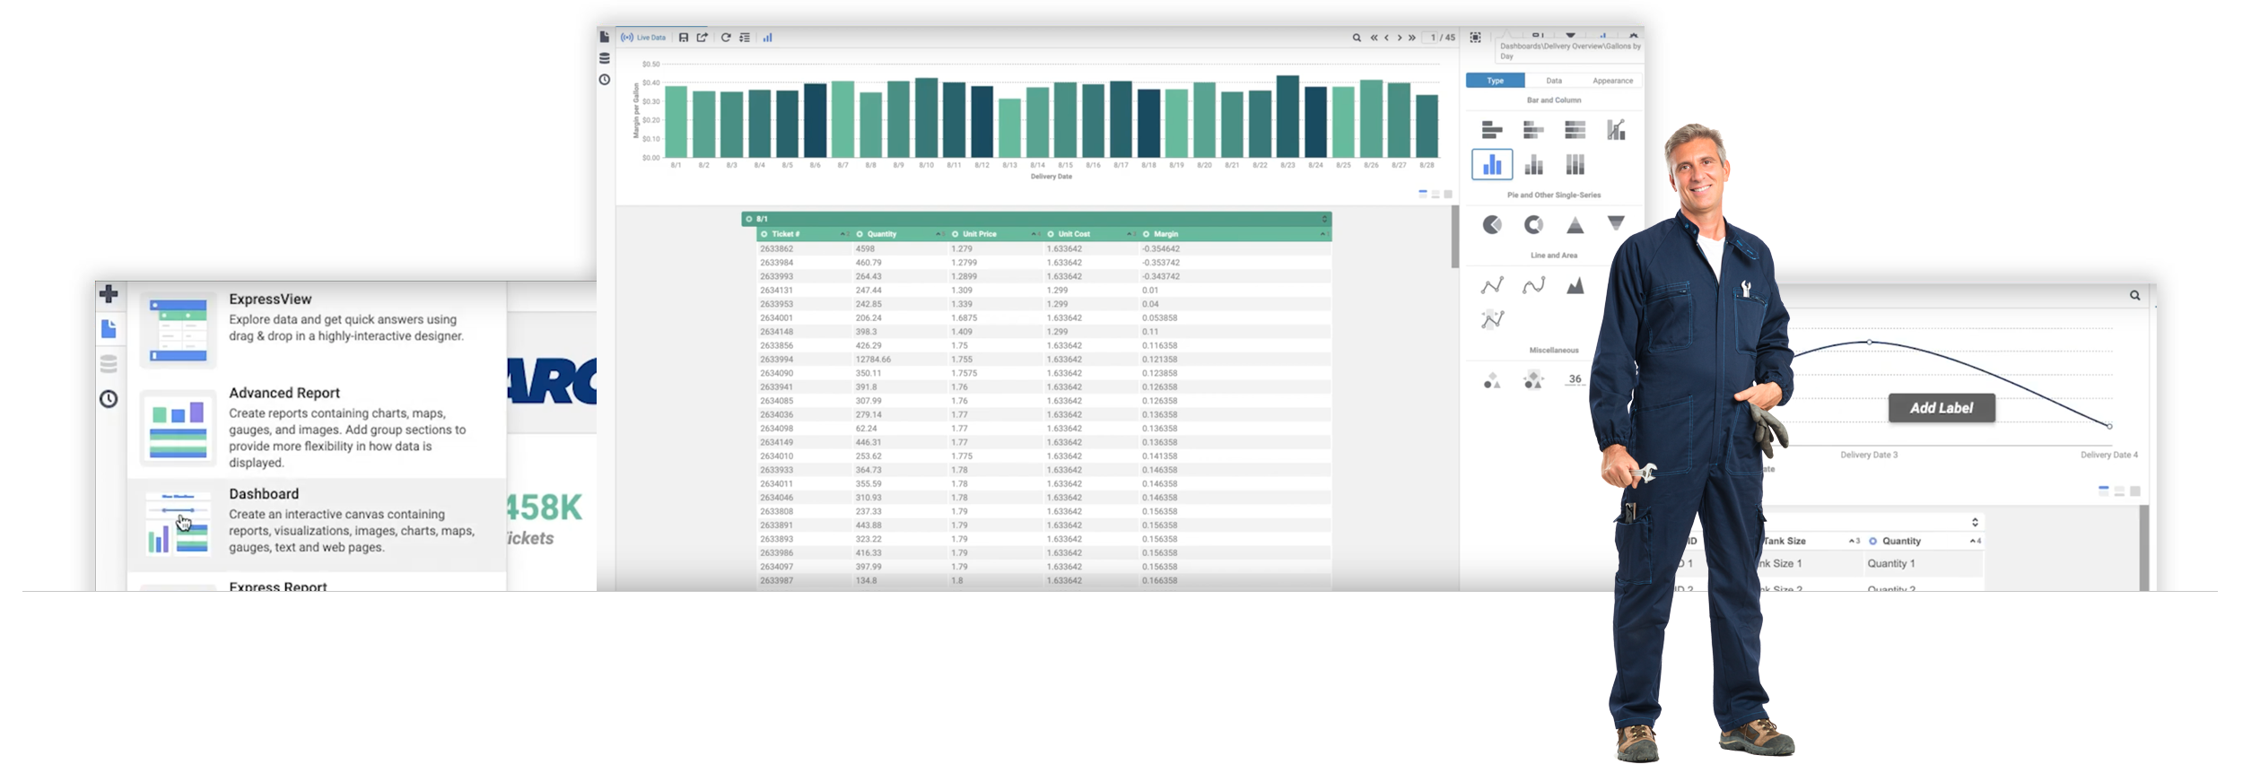Sort by the Unit Cost column header
2243x764 pixels.
pyautogui.click(x=1090, y=234)
